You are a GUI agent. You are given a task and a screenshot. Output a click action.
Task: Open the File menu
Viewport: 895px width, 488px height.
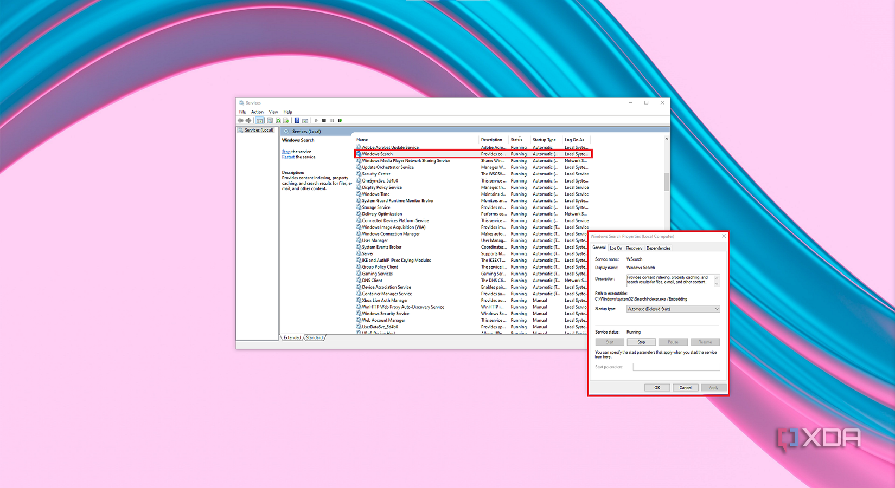coord(242,112)
